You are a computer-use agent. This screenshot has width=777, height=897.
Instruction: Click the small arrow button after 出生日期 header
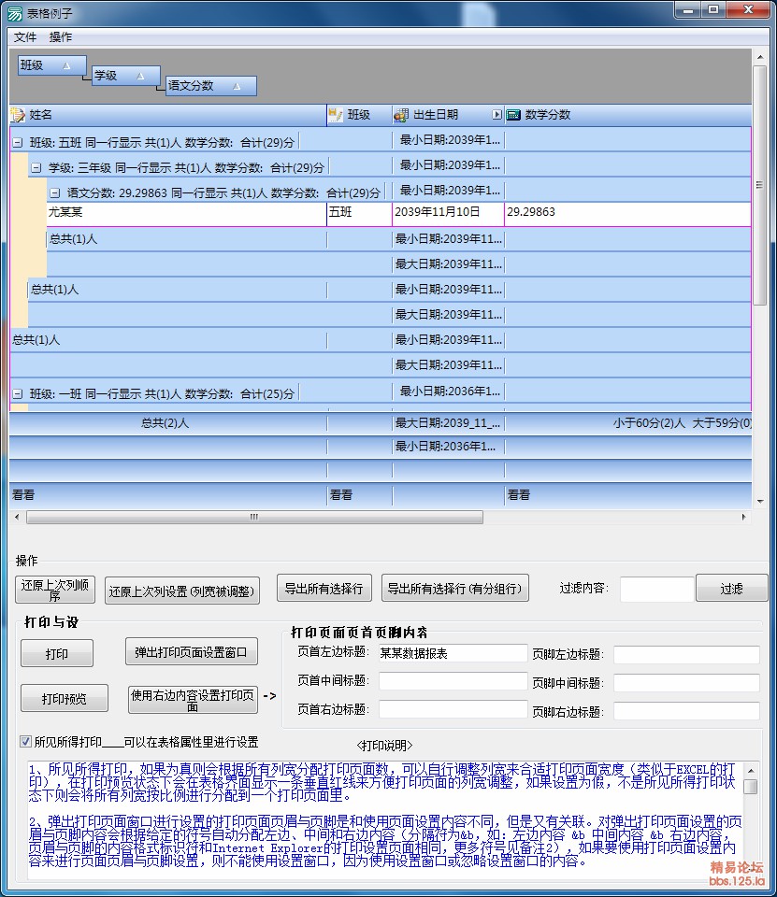click(496, 115)
